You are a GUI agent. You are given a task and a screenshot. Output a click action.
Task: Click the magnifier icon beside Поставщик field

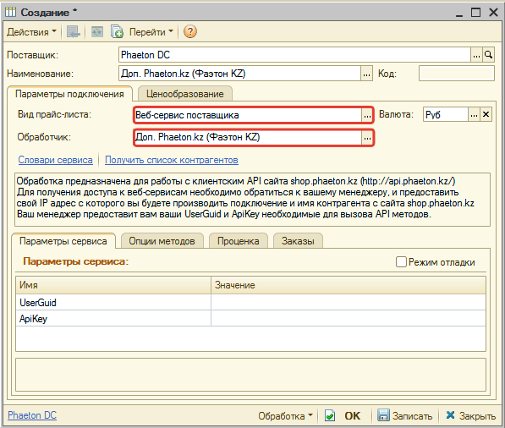pyautogui.click(x=488, y=55)
